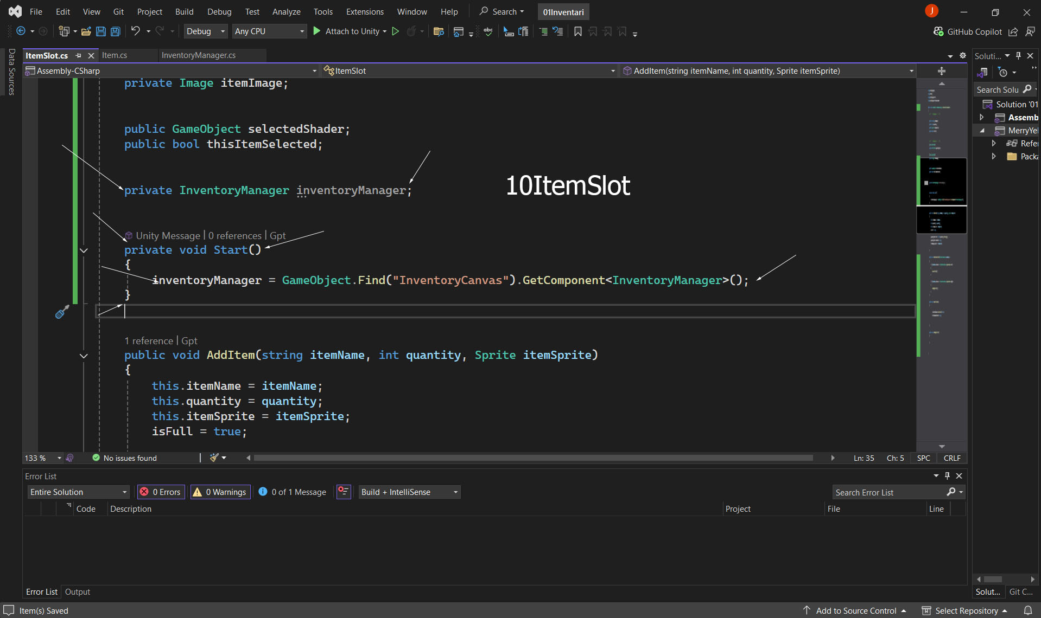Click the toolbar bookmark icon
The image size is (1041, 618).
(577, 31)
